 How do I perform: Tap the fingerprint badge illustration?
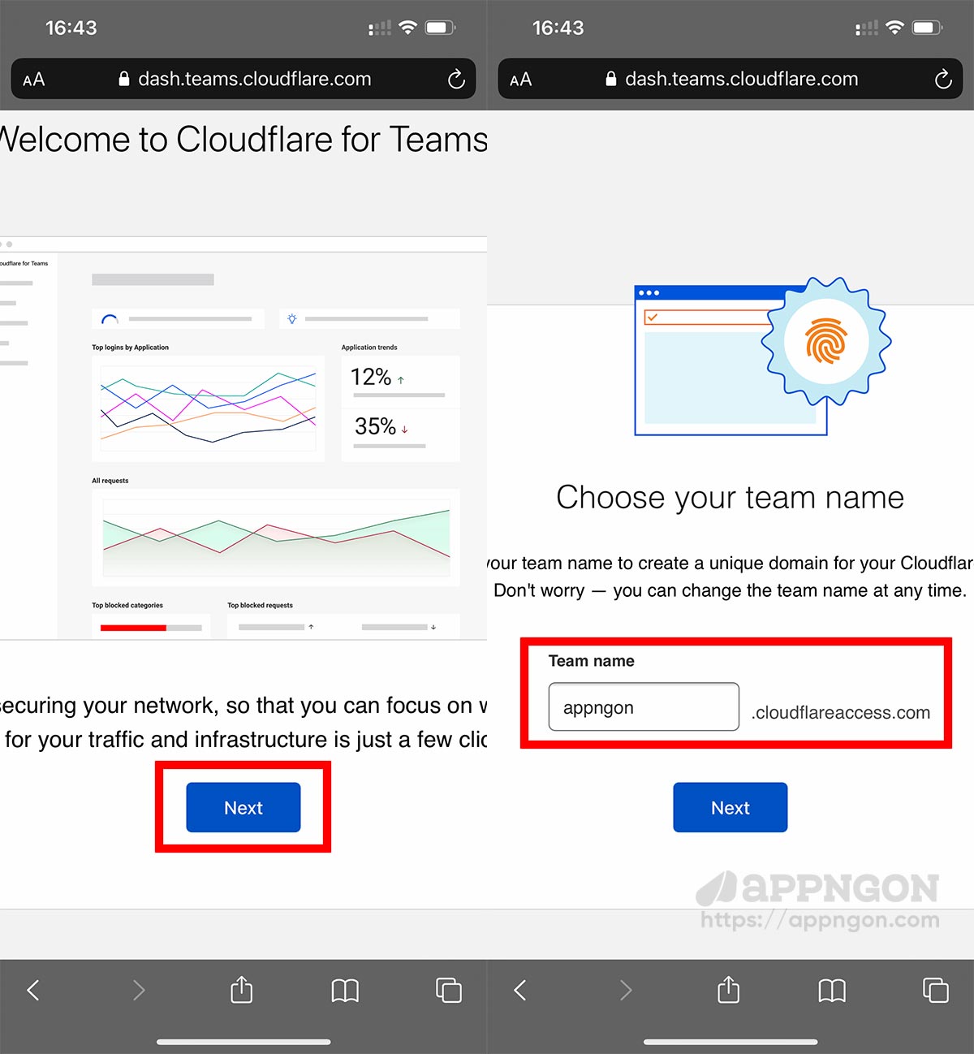(x=826, y=340)
